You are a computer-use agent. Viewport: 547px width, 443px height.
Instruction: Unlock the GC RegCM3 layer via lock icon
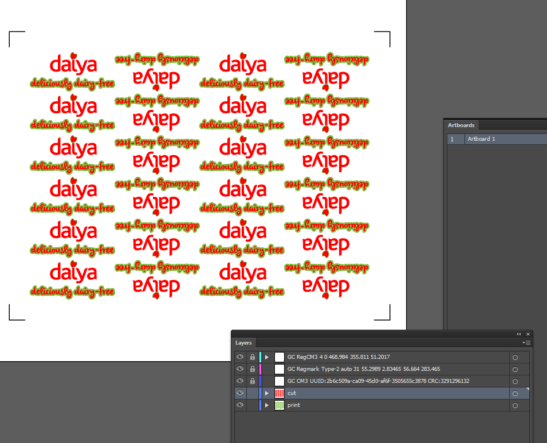pyautogui.click(x=252, y=357)
